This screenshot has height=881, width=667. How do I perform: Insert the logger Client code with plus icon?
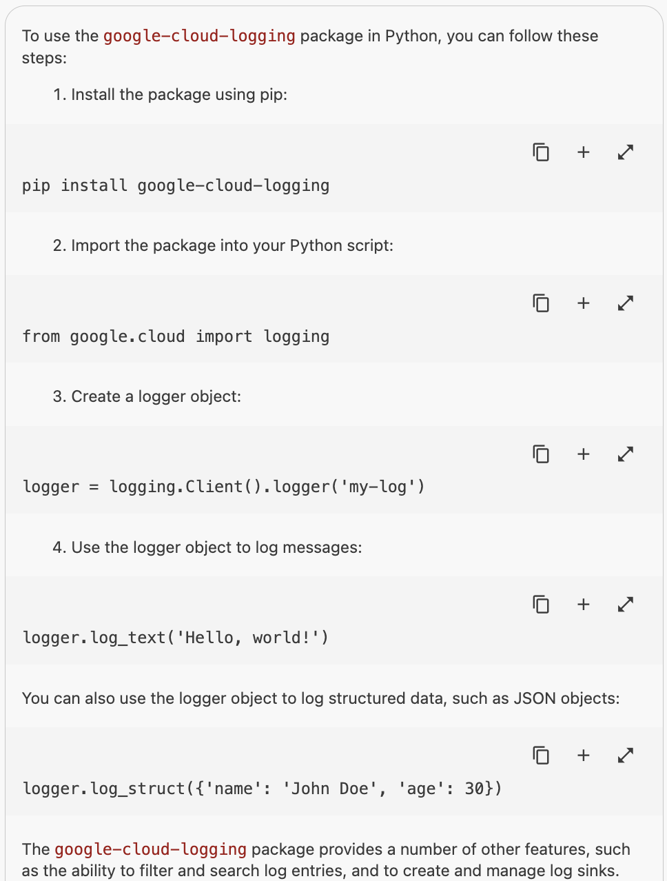click(583, 454)
